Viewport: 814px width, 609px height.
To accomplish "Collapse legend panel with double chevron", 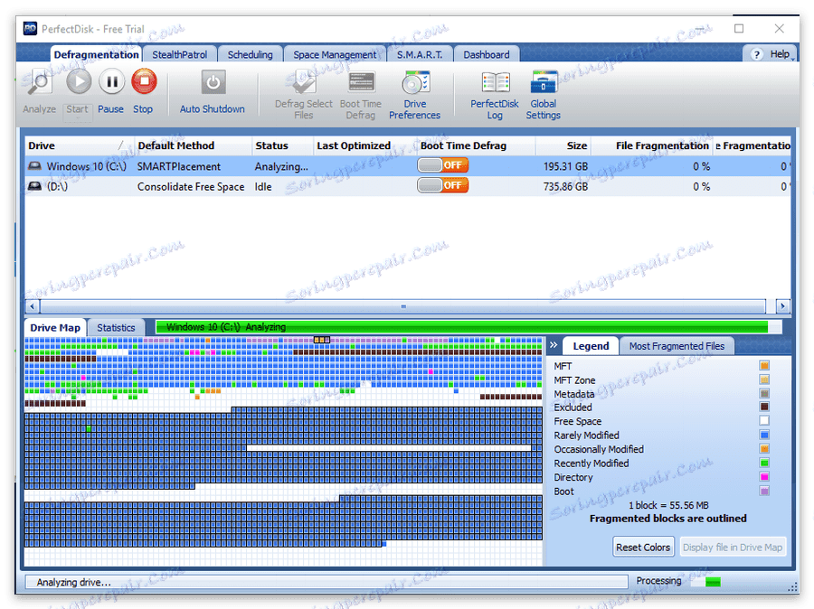I will [x=554, y=345].
